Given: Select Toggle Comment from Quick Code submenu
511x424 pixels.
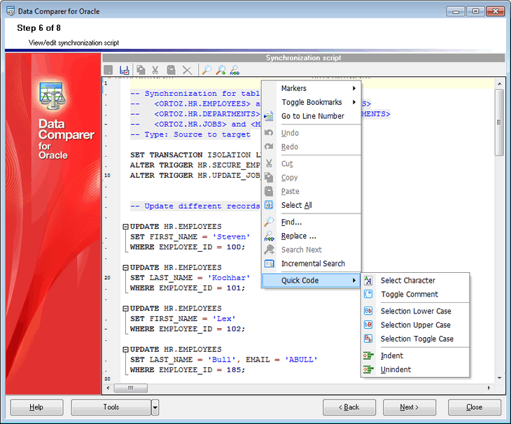Looking at the screenshot, I should 409,295.
